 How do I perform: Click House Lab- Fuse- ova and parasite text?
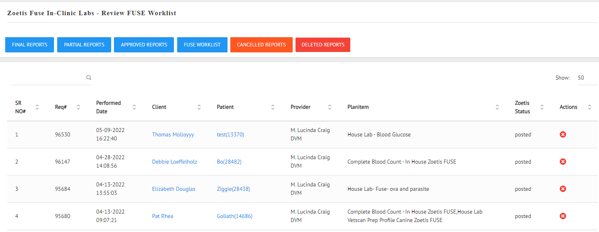pyautogui.click(x=388, y=189)
